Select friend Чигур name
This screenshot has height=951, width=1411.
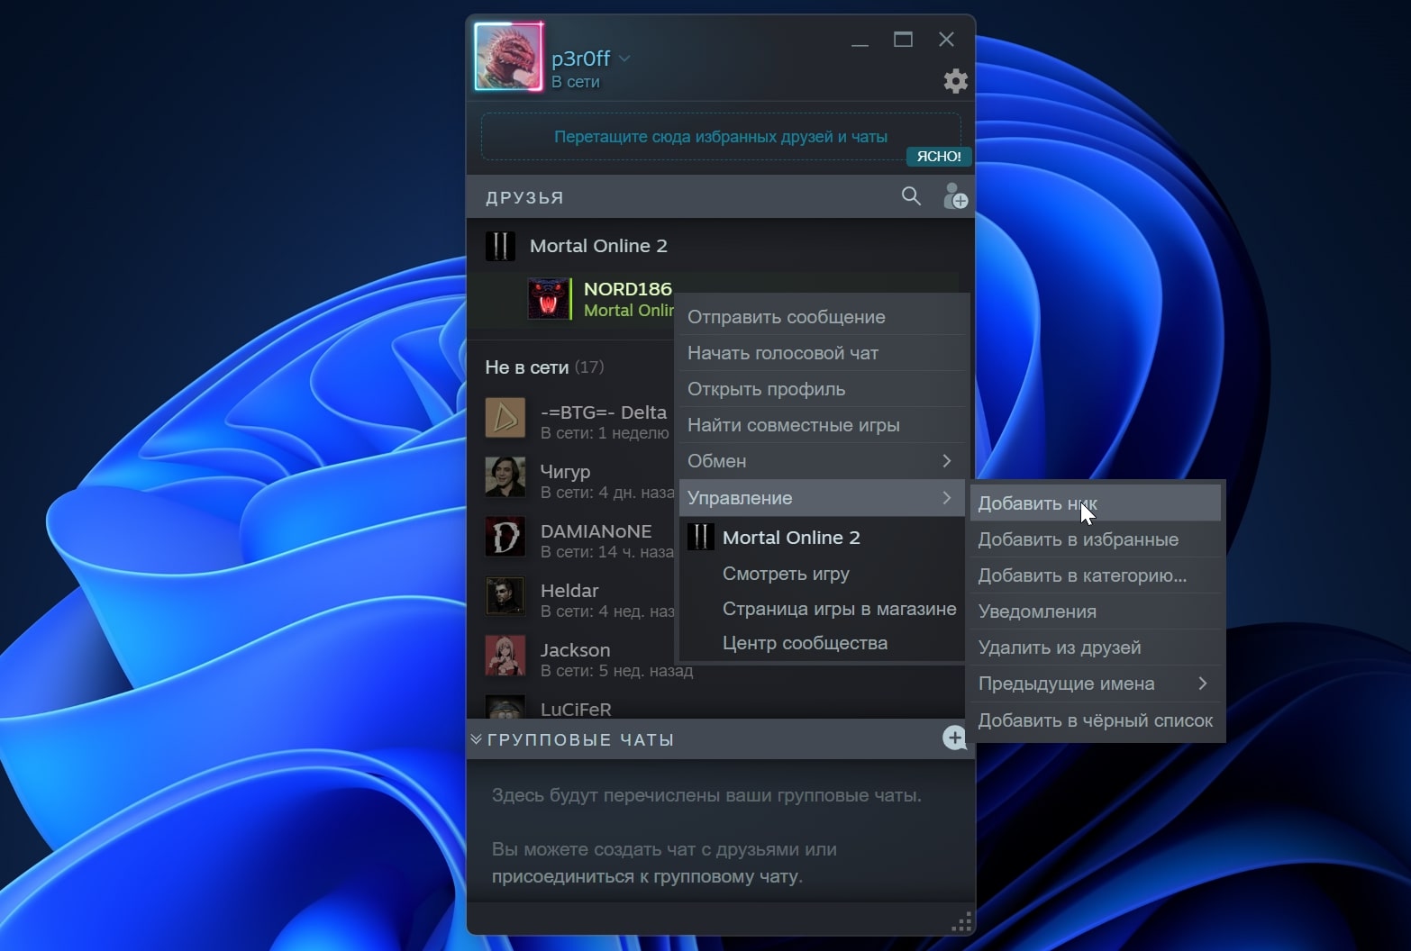click(565, 471)
